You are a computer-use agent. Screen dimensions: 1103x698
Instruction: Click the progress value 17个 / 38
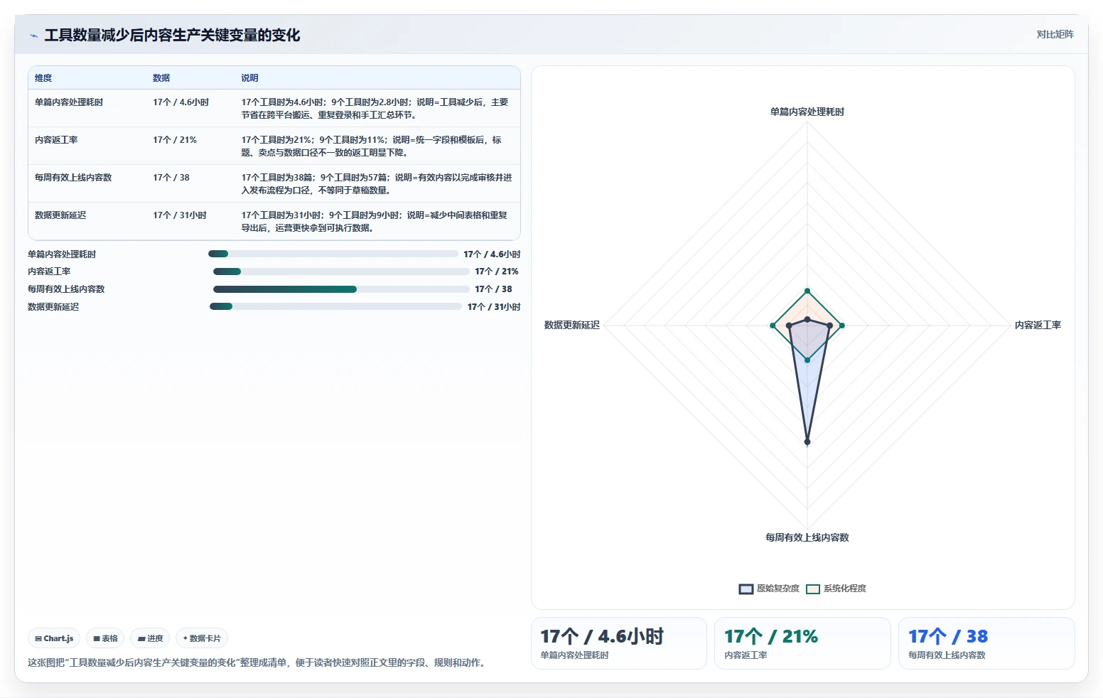click(x=493, y=289)
